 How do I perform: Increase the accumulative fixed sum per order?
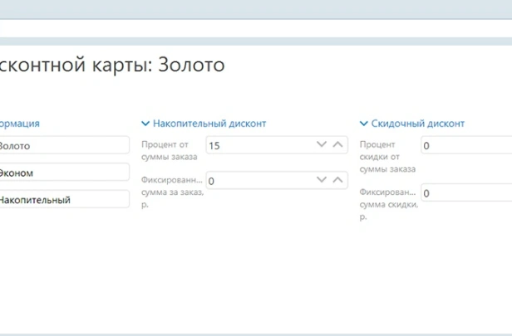point(337,179)
